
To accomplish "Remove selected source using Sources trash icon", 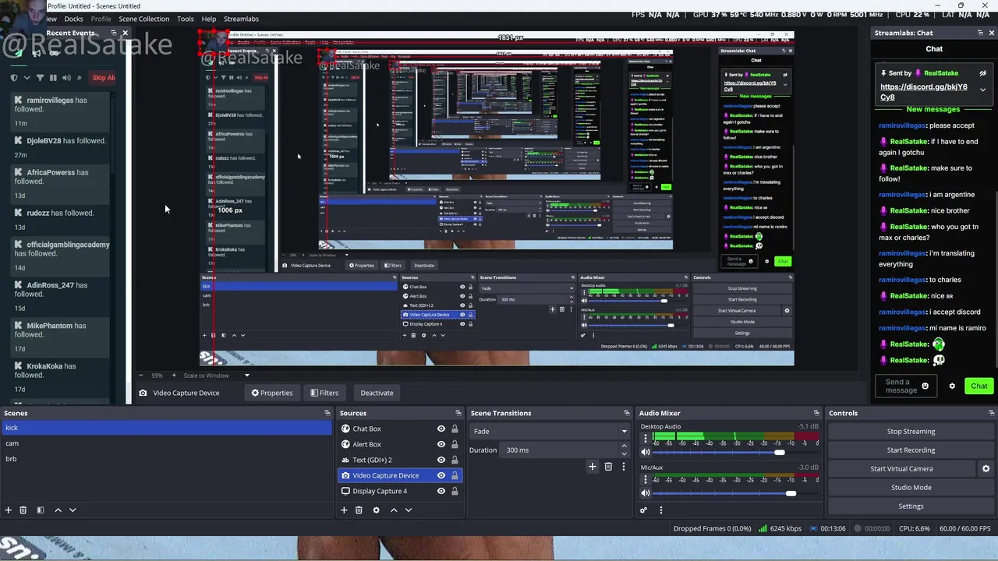I will 359,510.
